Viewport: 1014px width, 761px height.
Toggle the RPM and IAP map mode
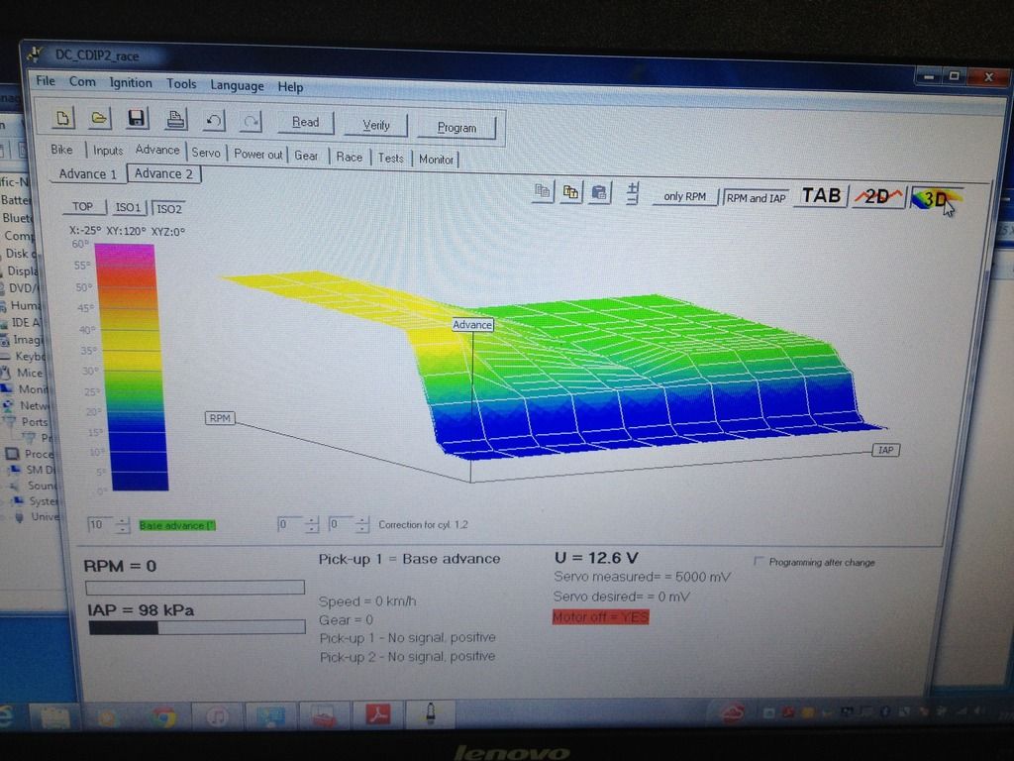(756, 197)
